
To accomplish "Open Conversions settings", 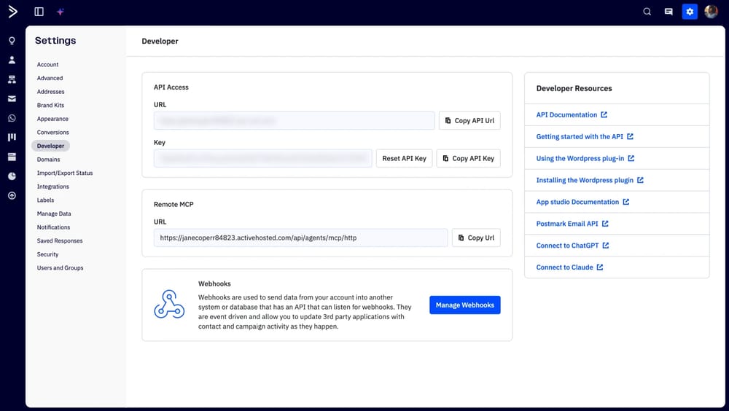I will pyautogui.click(x=53, y=132).
